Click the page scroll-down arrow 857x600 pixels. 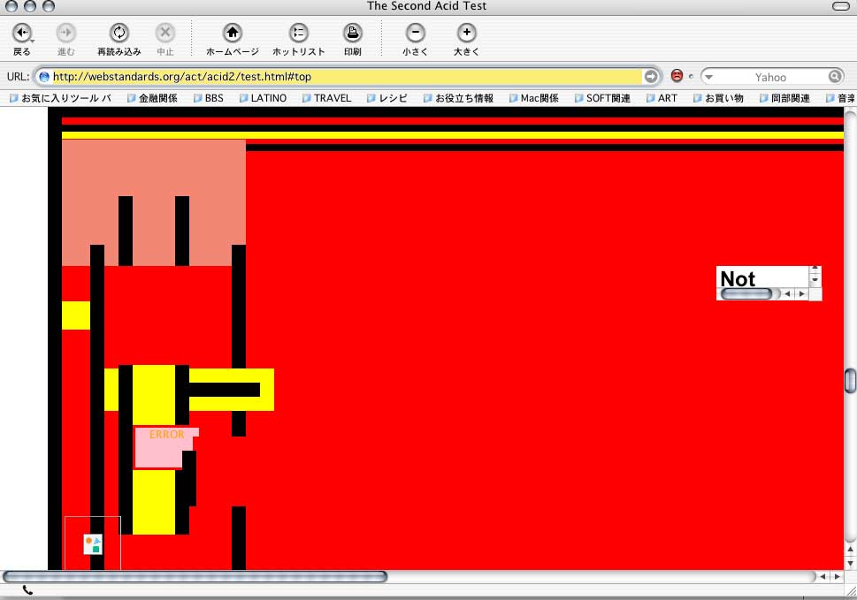tap(851, 563)
